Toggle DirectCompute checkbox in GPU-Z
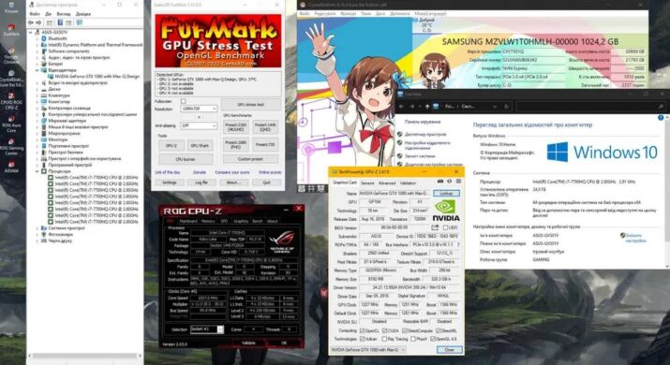This screenshot has height=365, width=670. [405, 330]
